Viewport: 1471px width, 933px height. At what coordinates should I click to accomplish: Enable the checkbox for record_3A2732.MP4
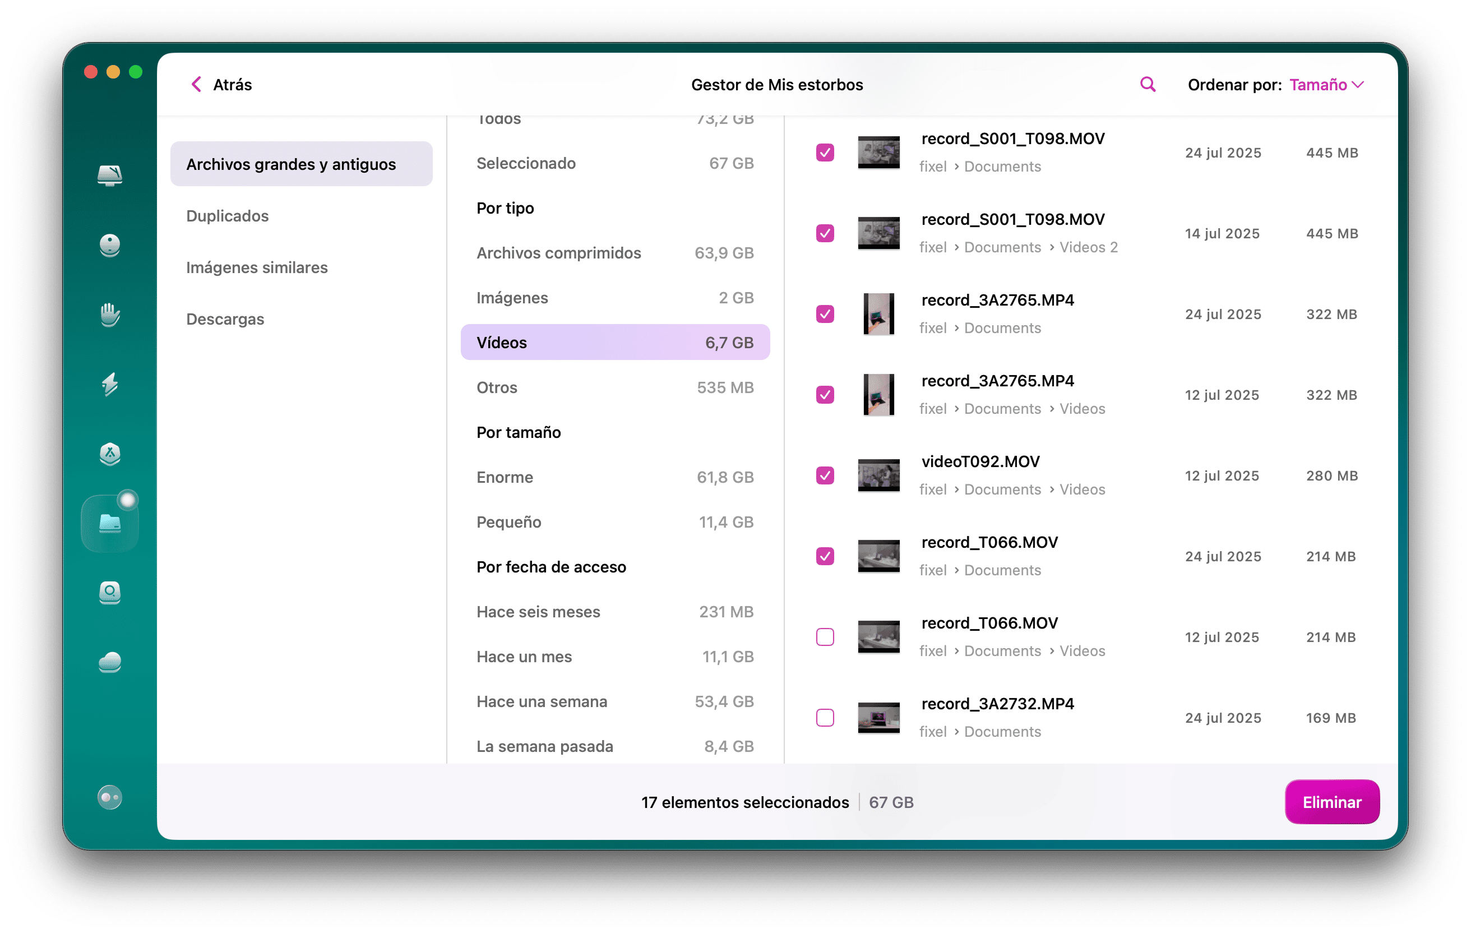click(825, 717)
